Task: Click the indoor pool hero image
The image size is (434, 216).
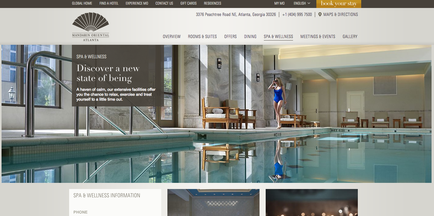Action: point(217,114)
